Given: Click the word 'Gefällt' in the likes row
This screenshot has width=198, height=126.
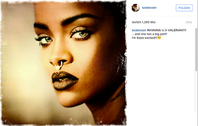Looking at the screenshot, I should [136, 22].
